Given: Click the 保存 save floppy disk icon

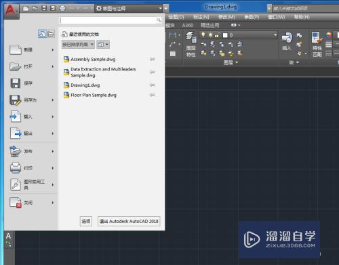Looking at the screenshot, I should (16, 83).
